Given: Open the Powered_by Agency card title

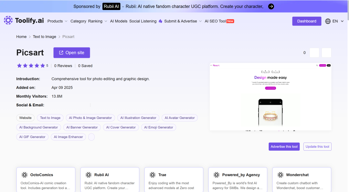Looking at the screenshot, I should [241, 175].
